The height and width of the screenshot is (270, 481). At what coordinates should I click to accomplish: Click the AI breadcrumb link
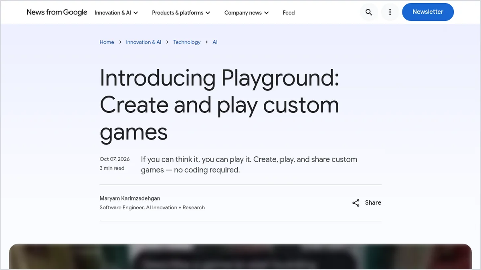point(215,42)
